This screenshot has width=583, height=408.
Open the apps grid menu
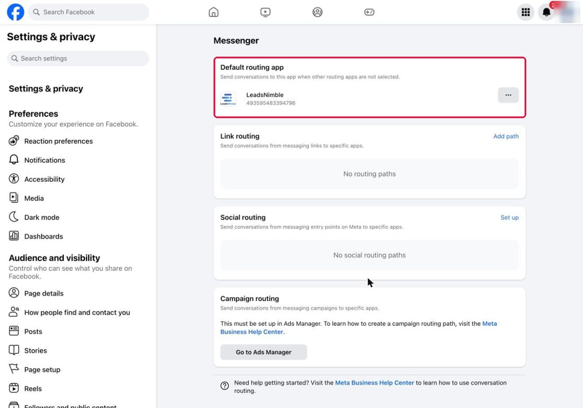pos(526,12)
